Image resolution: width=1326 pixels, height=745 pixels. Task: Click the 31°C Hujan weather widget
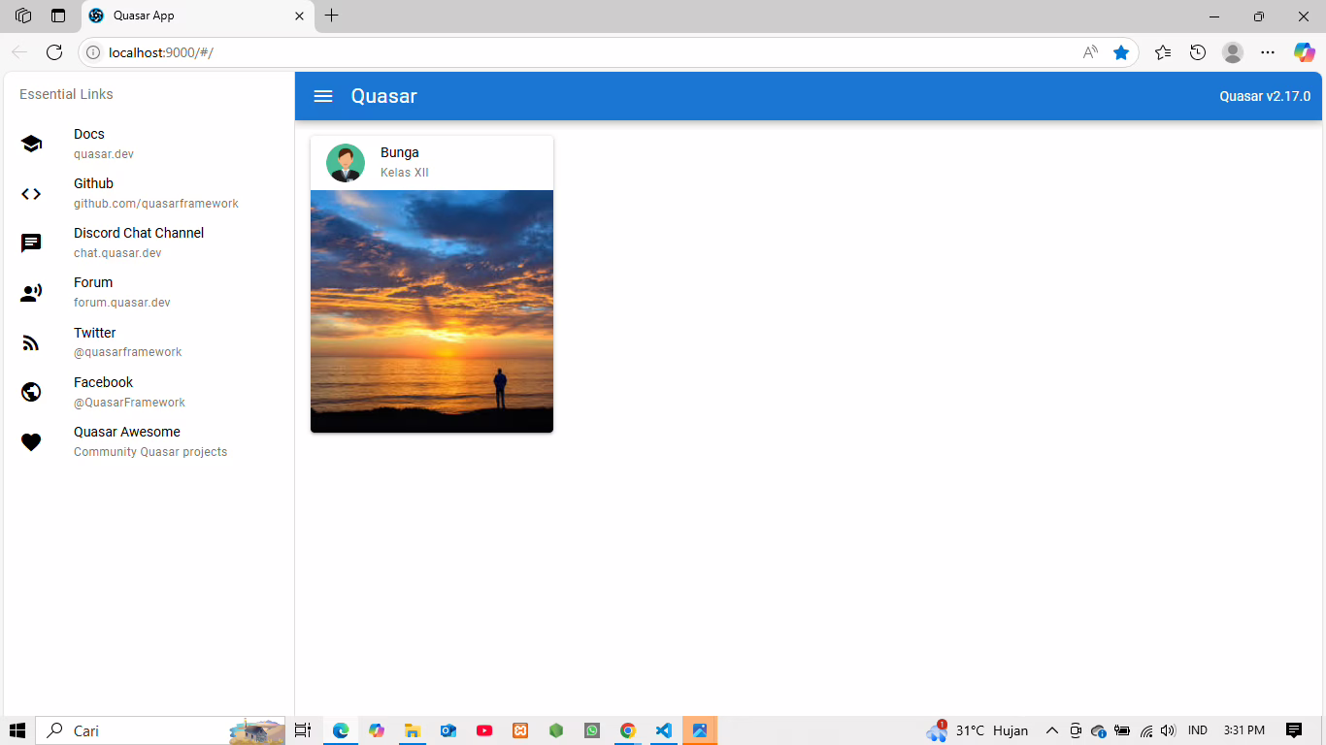pos(978,730)
